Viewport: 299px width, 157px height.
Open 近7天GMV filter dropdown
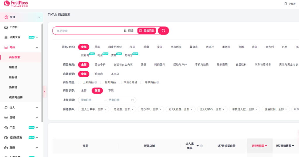(x=212, y=109)
